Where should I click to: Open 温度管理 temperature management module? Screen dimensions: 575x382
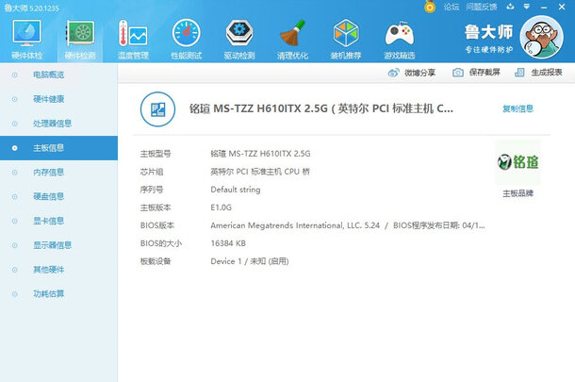(x=132, y=38)
